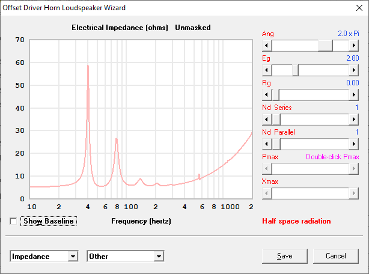The height and width of the screenshot is (274, 369).
Task: Click the Pmax slider track
Action: click(310, 169)
